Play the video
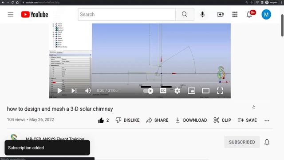Viewport: 284px width, 160px height. [59, 91]
